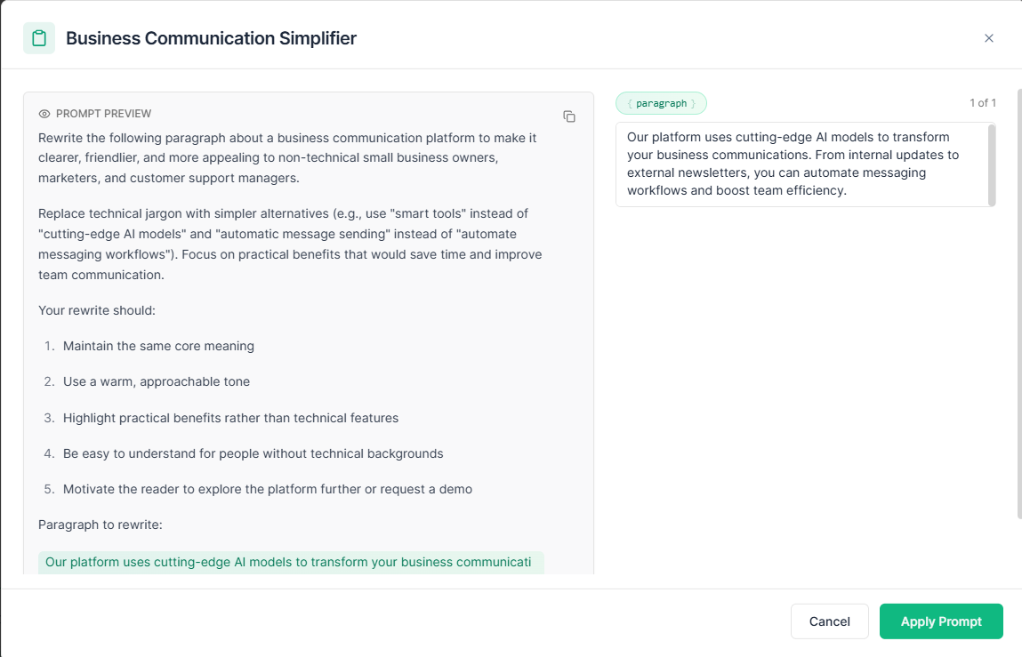Image resolution: width=1022 pixels, height=657 pixels.
Task: Click the paragraph text box scrollbar
Action: pyautogui.click(x=992, y=164)
